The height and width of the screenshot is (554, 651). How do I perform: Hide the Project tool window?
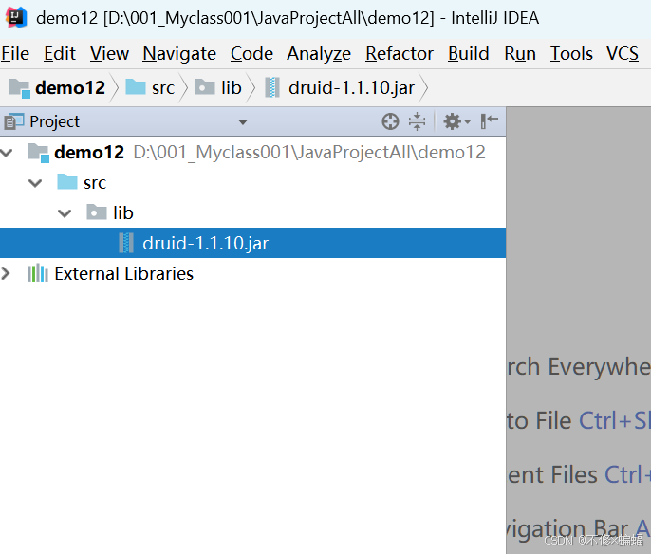(489, 121)
